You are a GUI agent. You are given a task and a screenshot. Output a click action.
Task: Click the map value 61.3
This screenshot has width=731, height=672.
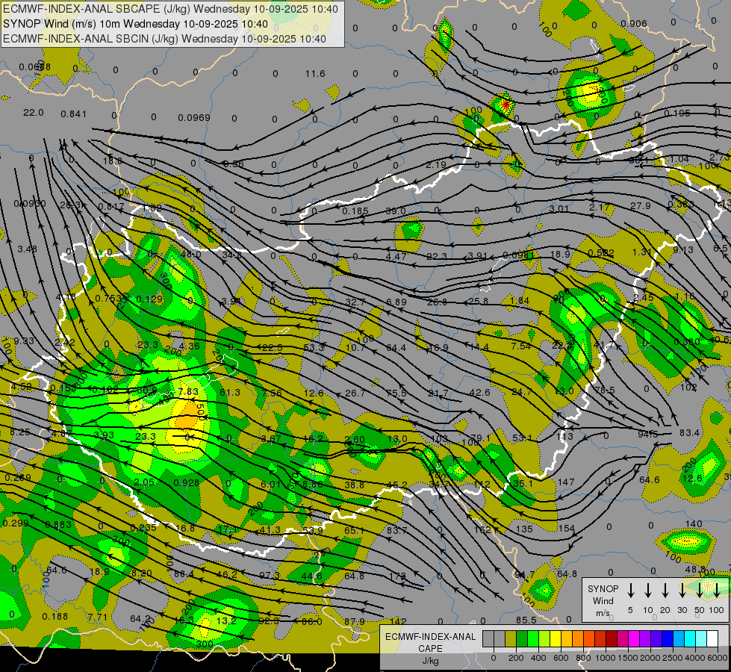tap(230, 393)
